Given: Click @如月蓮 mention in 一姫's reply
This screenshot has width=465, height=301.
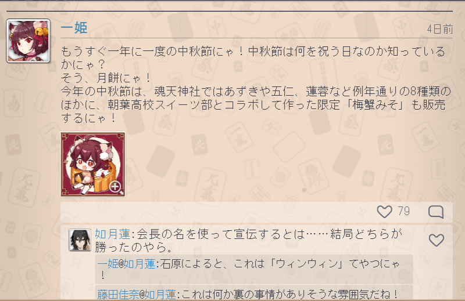Looking at the screenshot, I should (137, 263).
